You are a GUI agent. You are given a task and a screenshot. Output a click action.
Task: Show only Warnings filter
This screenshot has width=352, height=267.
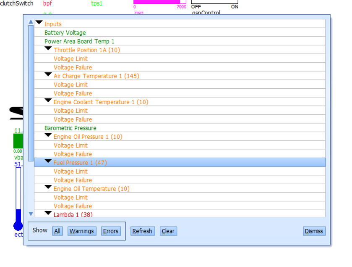pos(82,231)
